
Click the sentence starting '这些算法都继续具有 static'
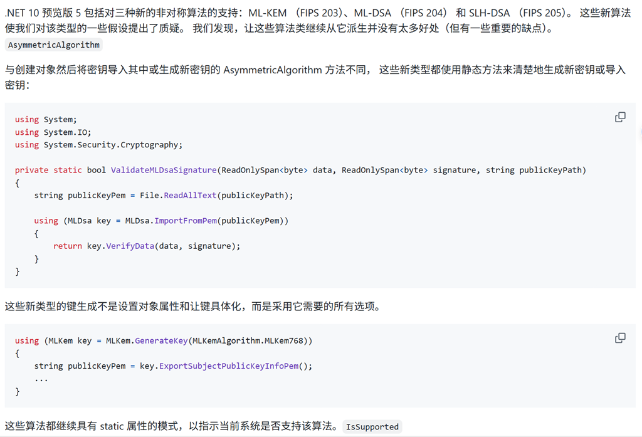172,426
